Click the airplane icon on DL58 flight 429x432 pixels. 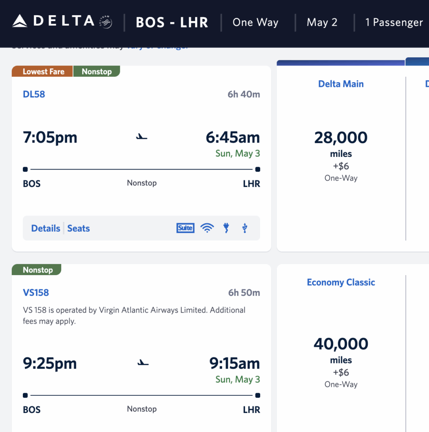[142, 137]
